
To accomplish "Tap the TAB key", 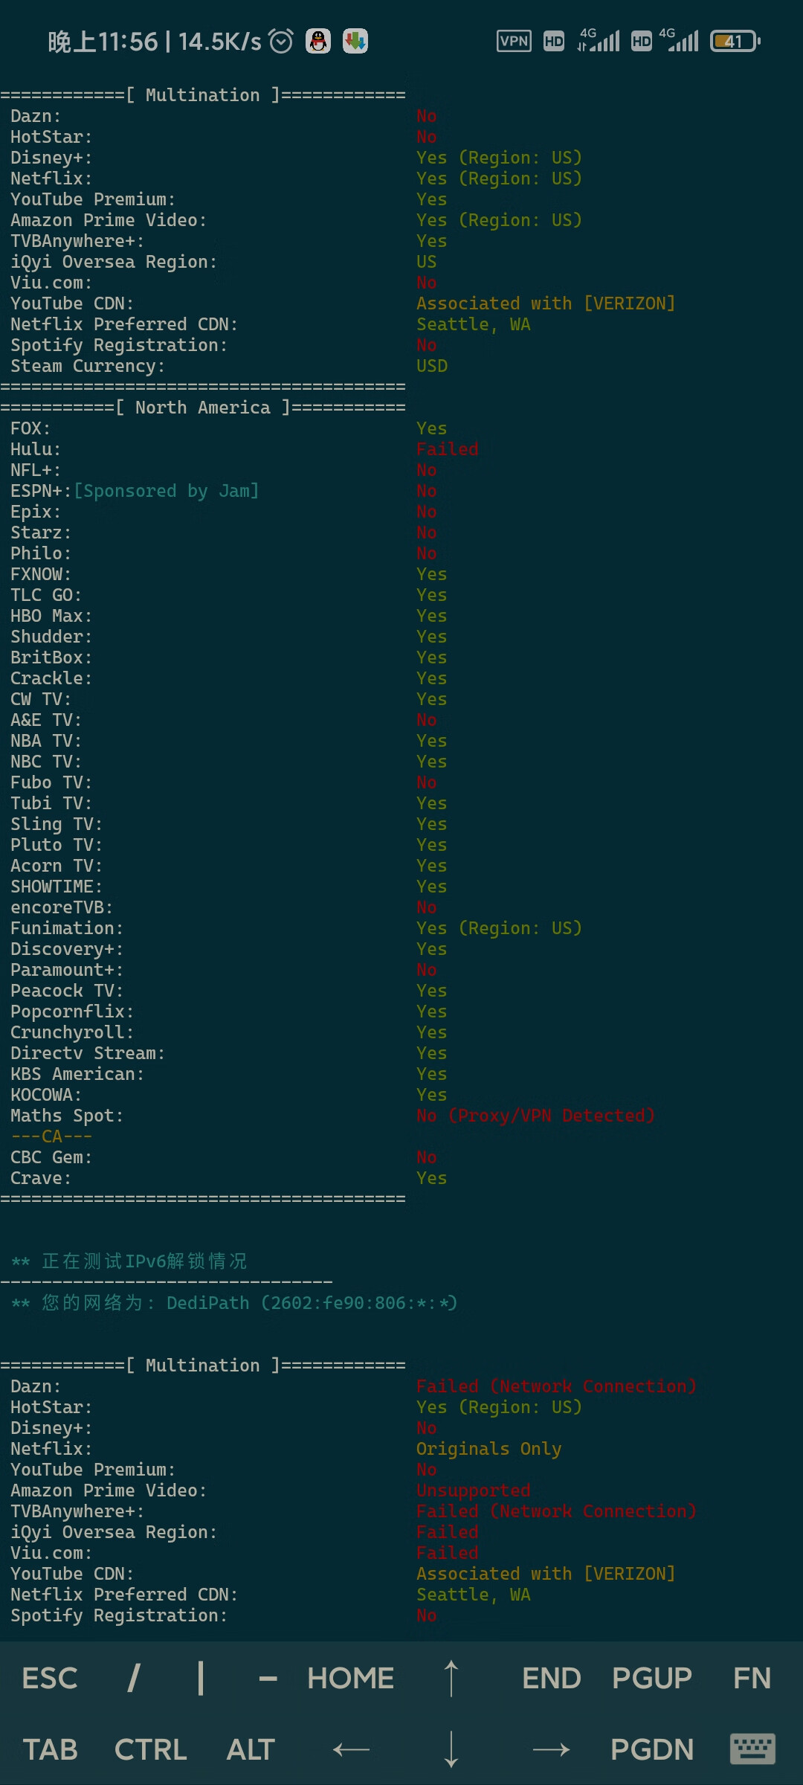I will 50,1749.
